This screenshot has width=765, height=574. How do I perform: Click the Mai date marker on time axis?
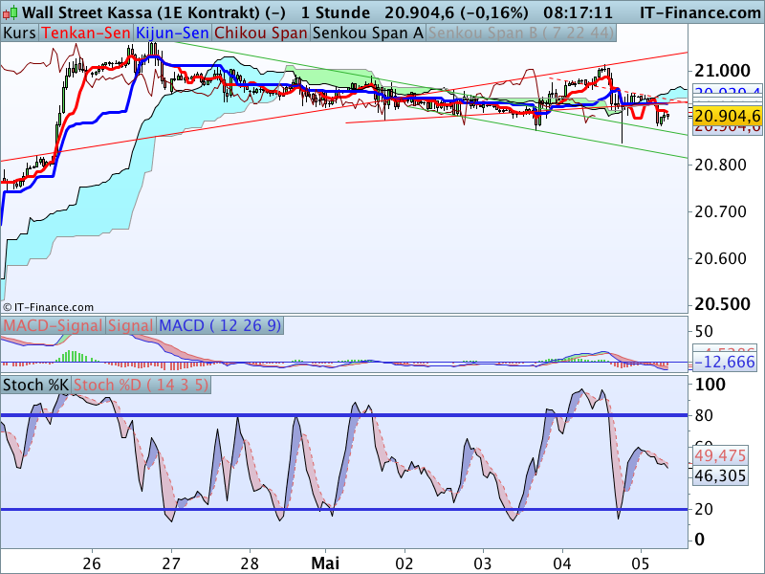(x=325, y=561)
